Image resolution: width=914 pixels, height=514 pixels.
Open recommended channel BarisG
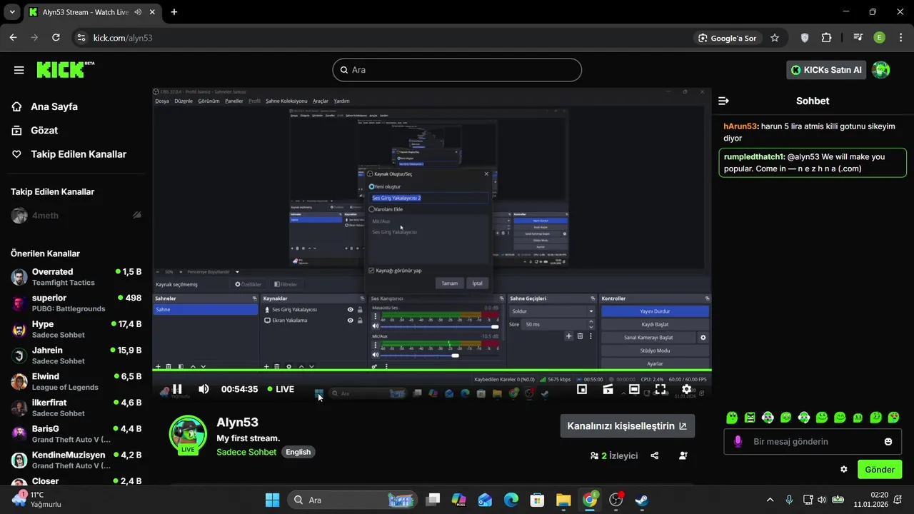tap(76, 434)
